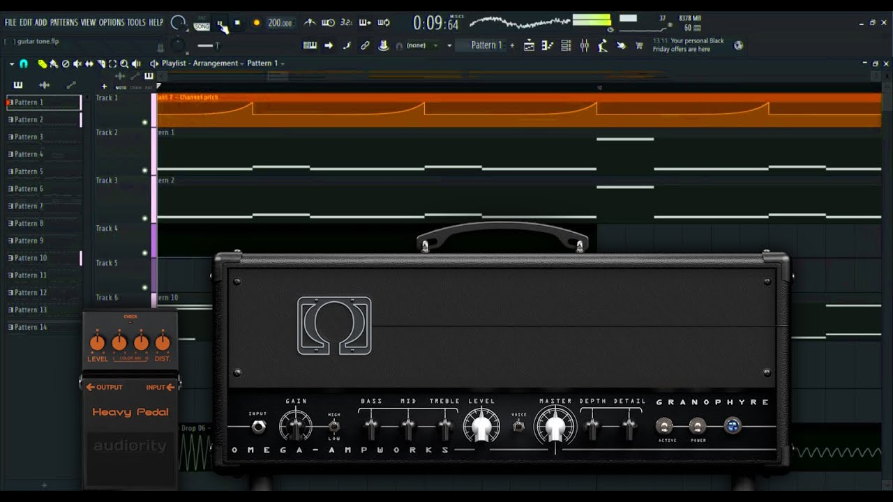Open the Channel rack view icon
The height and width of the screenshot is (502, 893).
pos(566,45)
